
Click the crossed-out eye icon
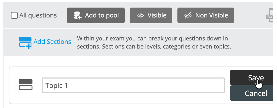(x=188, y=16)
